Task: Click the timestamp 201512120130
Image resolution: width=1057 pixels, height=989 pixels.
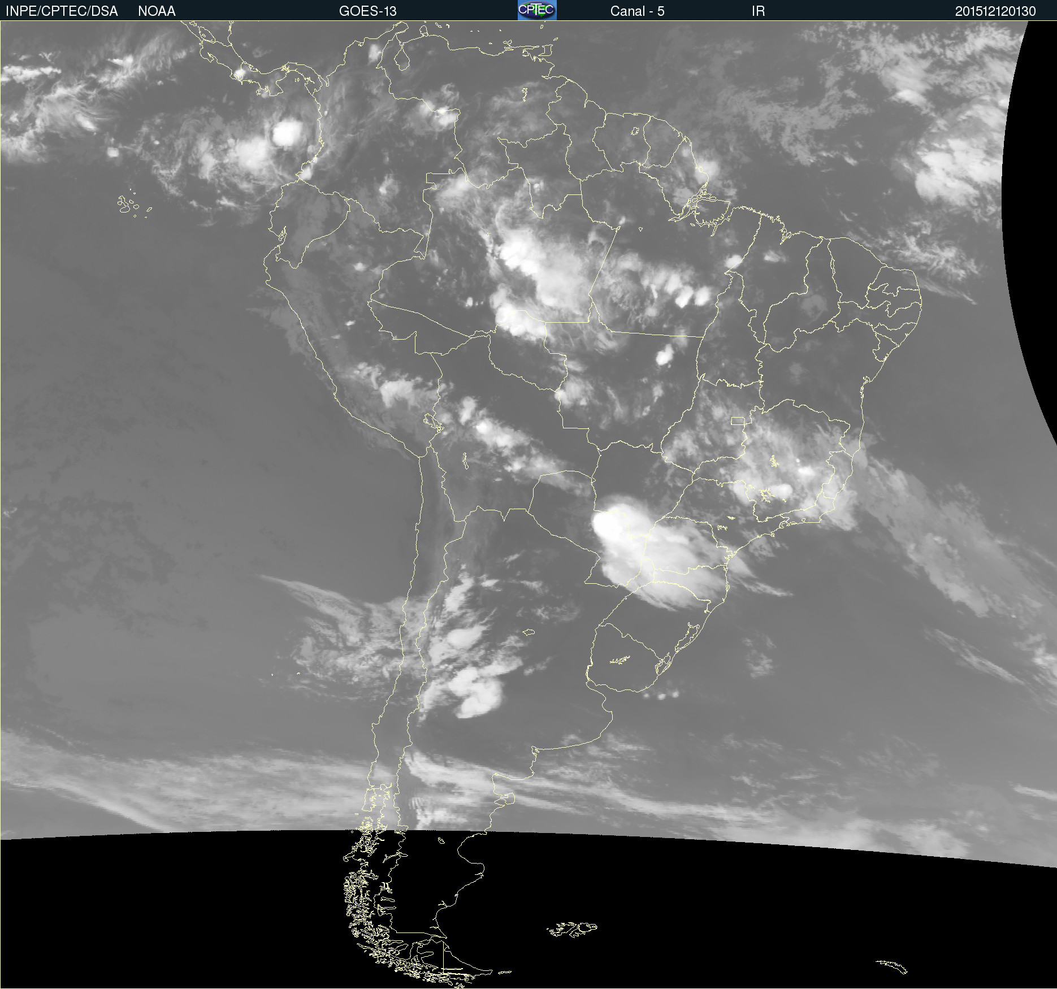Action: pyautogui.click(x=995, y=11)
